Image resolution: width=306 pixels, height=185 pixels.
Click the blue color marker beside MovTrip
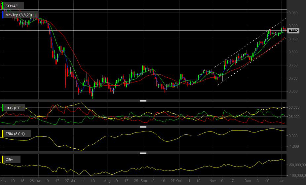3,15
